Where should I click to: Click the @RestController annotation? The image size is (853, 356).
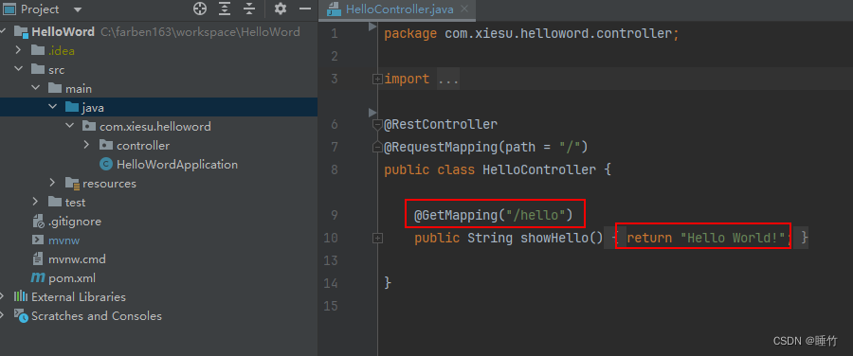coord(441,124)
